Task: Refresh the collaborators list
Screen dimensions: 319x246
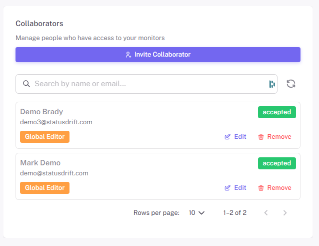Action: coord(291,84)
